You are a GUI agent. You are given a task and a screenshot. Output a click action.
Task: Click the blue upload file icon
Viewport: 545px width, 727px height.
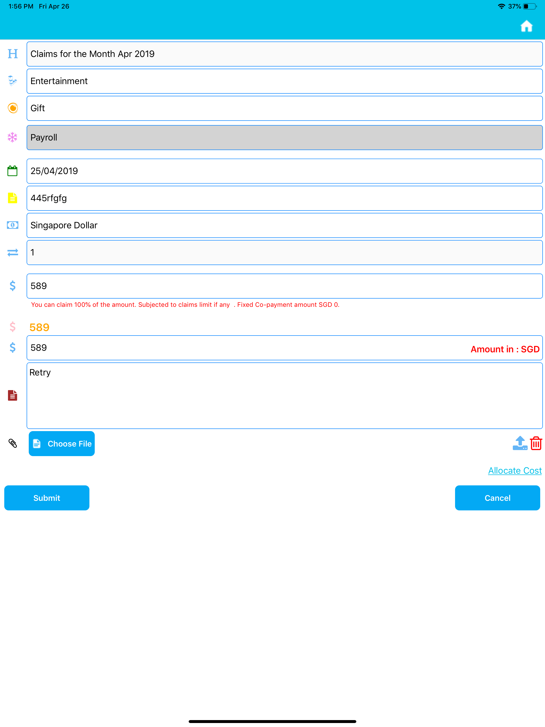pos(520,443)
